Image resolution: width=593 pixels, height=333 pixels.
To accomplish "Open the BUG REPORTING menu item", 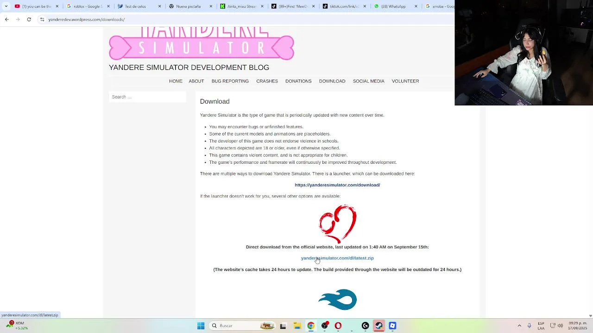I will coord(230,81).
